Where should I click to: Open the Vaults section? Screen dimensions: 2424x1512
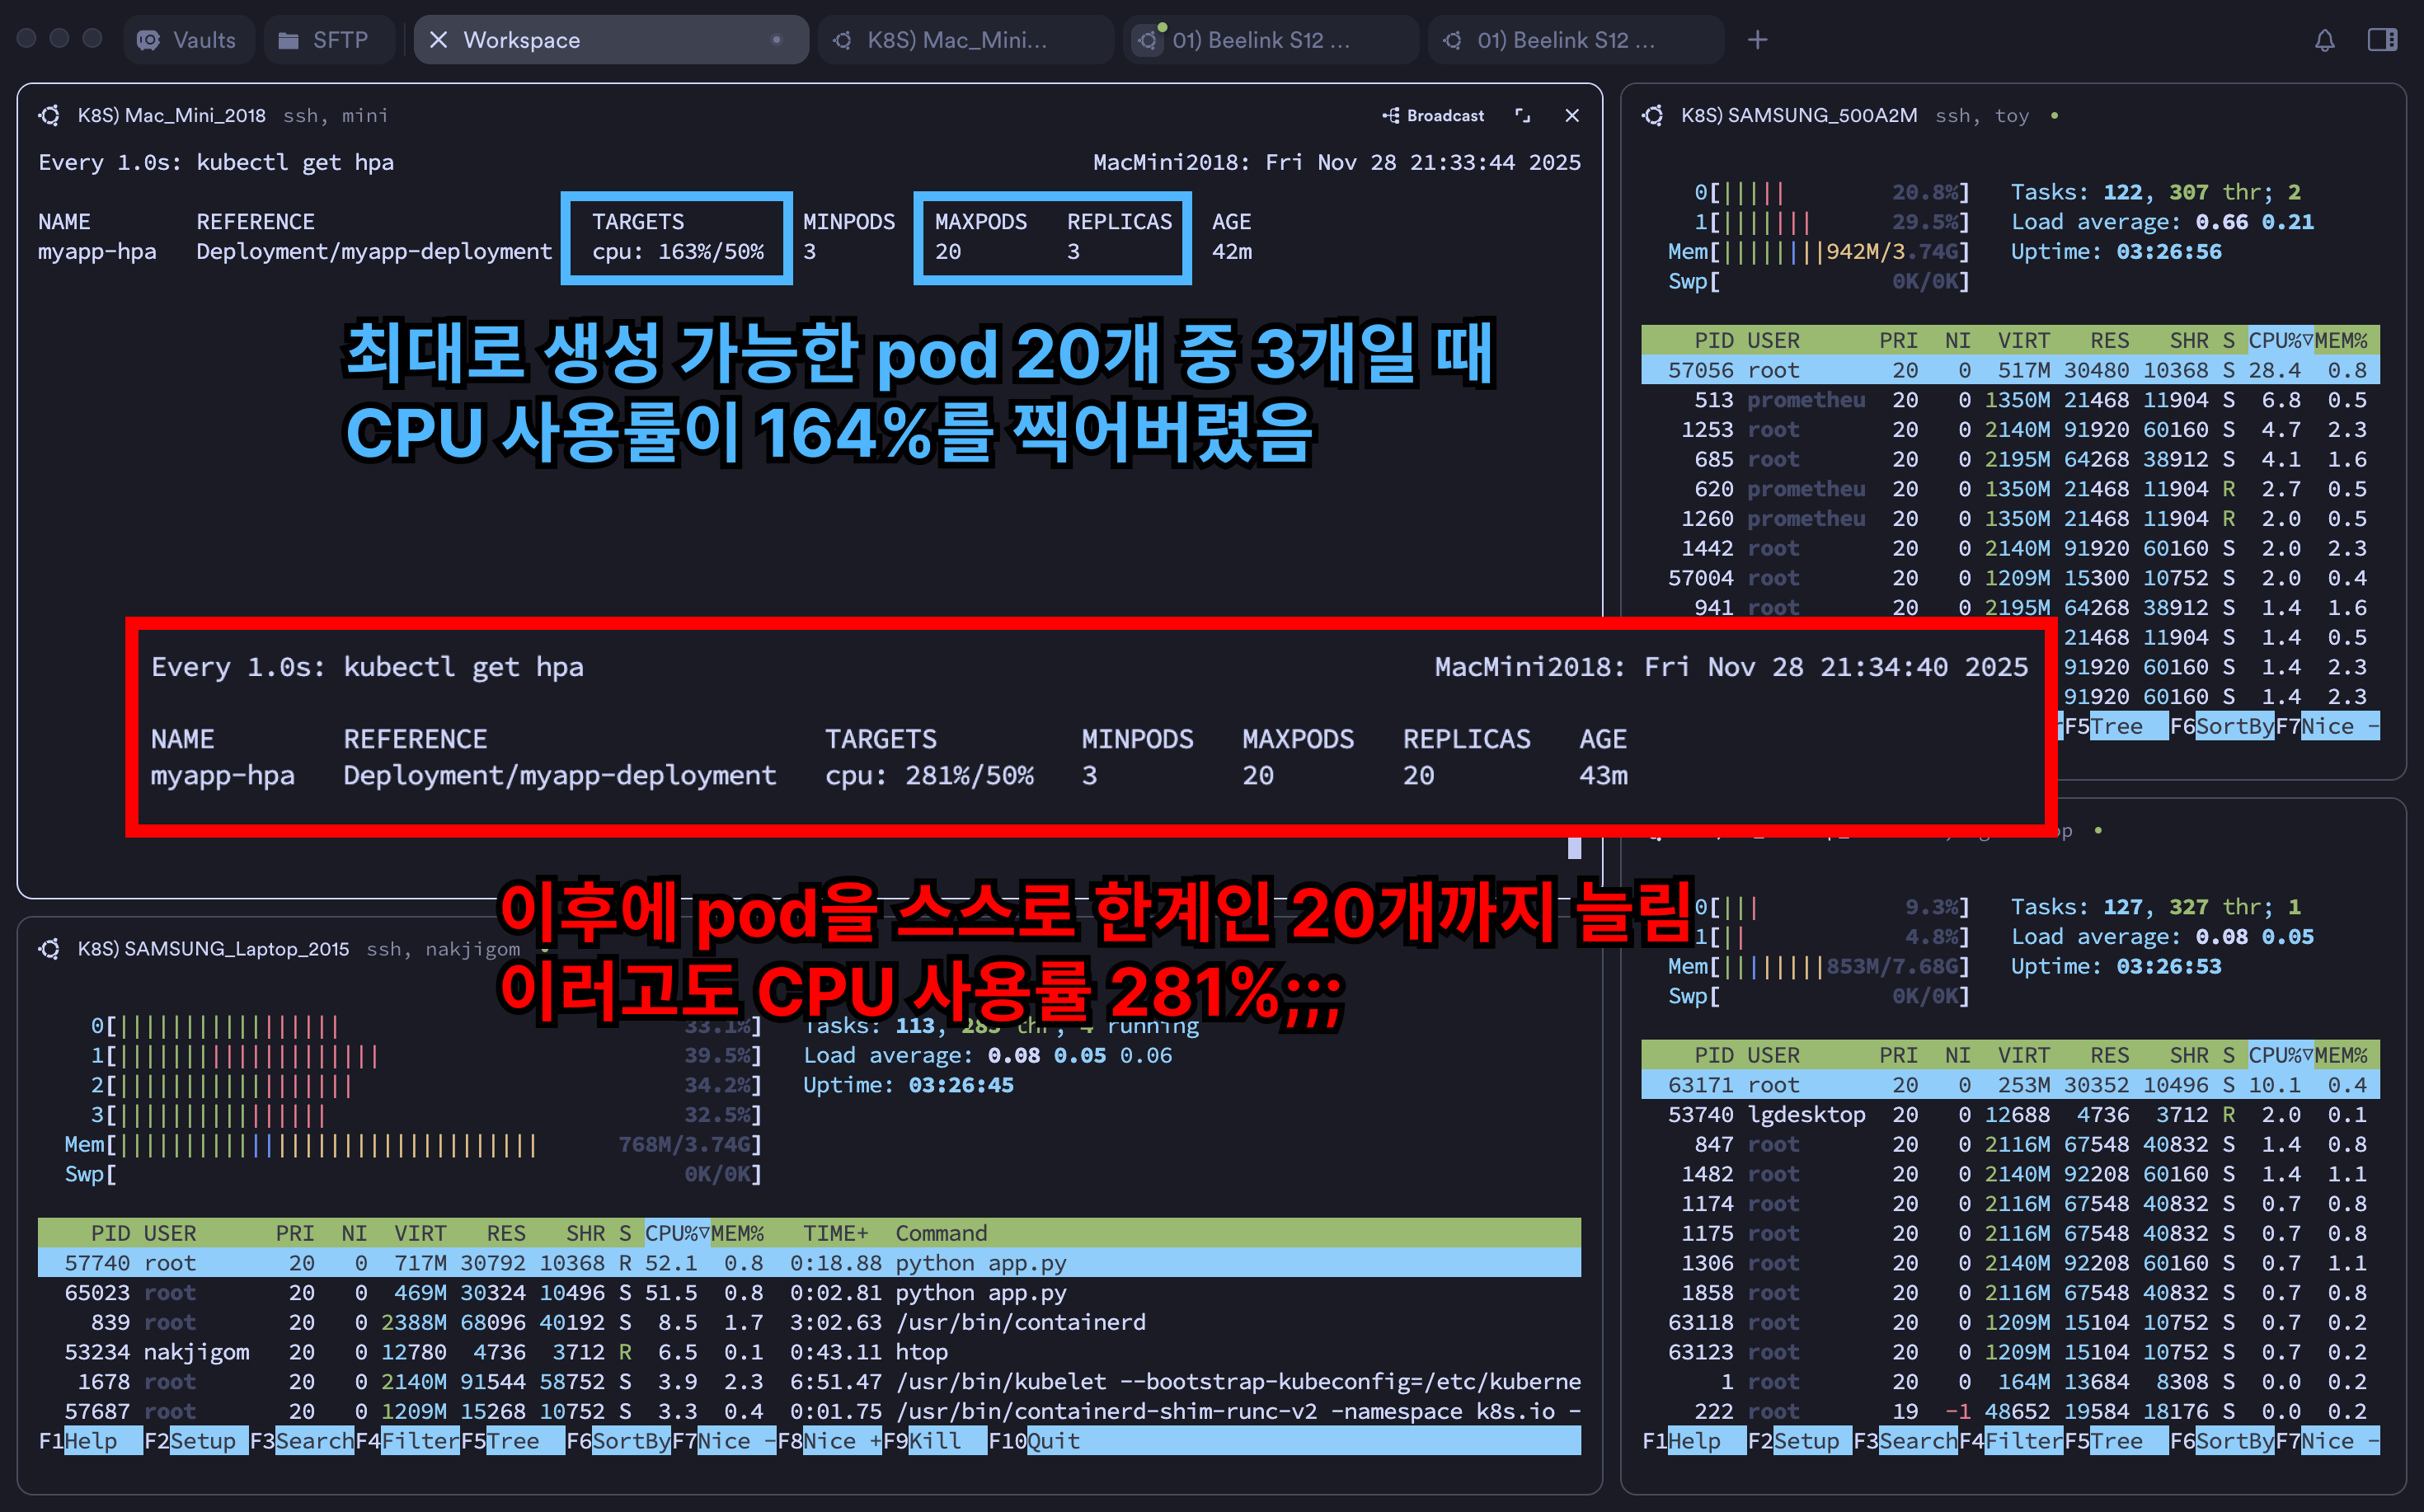(188, 40)
